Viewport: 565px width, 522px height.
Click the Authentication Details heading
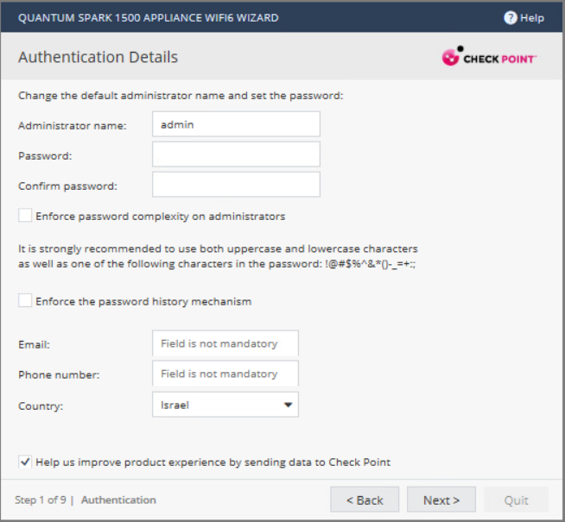coord(98,57)
